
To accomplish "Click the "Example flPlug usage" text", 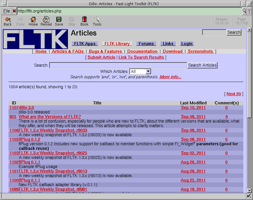I will [38, 167].
